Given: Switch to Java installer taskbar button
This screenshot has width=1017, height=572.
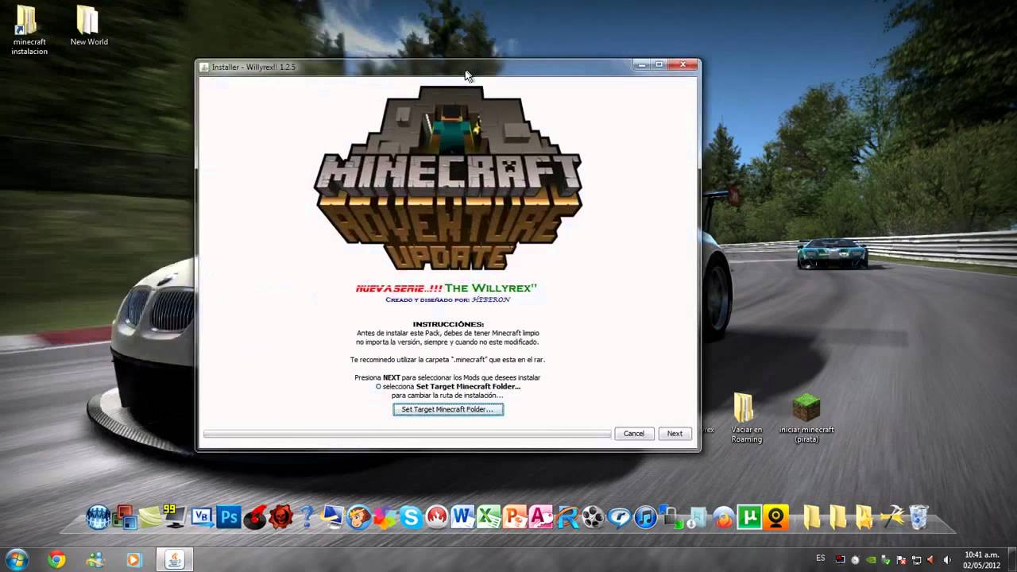Looking at the screenshot, I should click(175, 560).
